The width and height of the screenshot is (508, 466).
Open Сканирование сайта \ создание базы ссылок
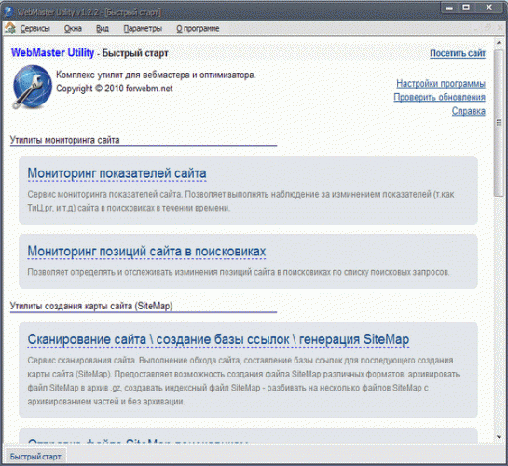pos(218,339)
